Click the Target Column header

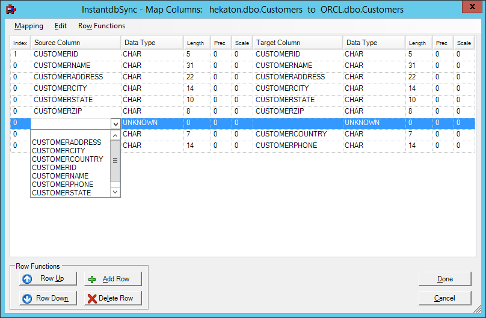pyautogui.click(x=298, y=43)
